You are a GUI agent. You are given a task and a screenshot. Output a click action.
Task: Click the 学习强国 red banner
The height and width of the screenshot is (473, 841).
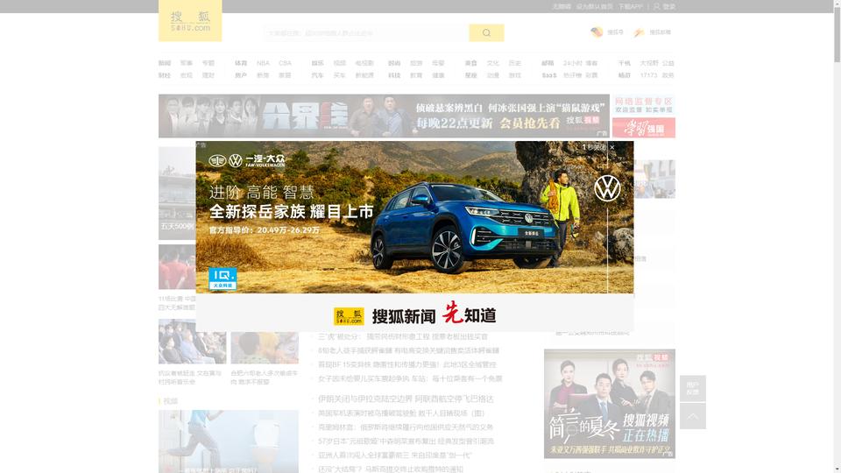(644, 128)
